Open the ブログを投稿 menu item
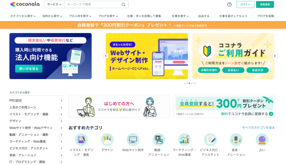286x165 pixels. coord(265,16)
